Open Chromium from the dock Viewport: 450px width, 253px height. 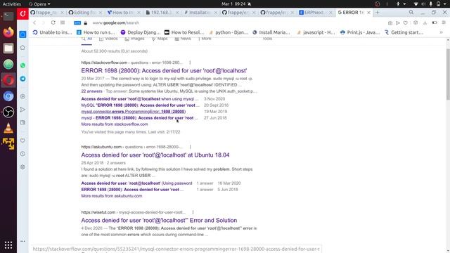pyautogui.click(x=8, y=96)
